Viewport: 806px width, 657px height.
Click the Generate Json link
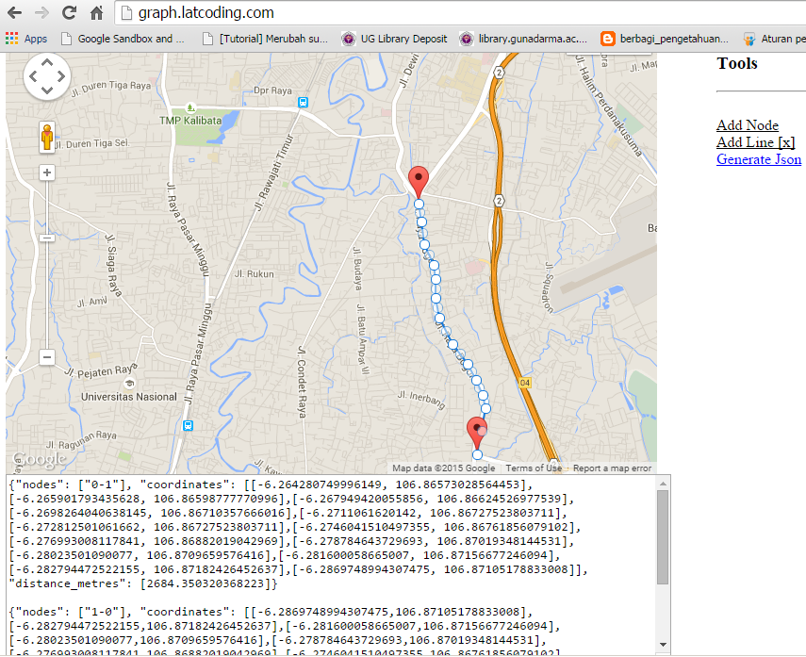point(759,159)
